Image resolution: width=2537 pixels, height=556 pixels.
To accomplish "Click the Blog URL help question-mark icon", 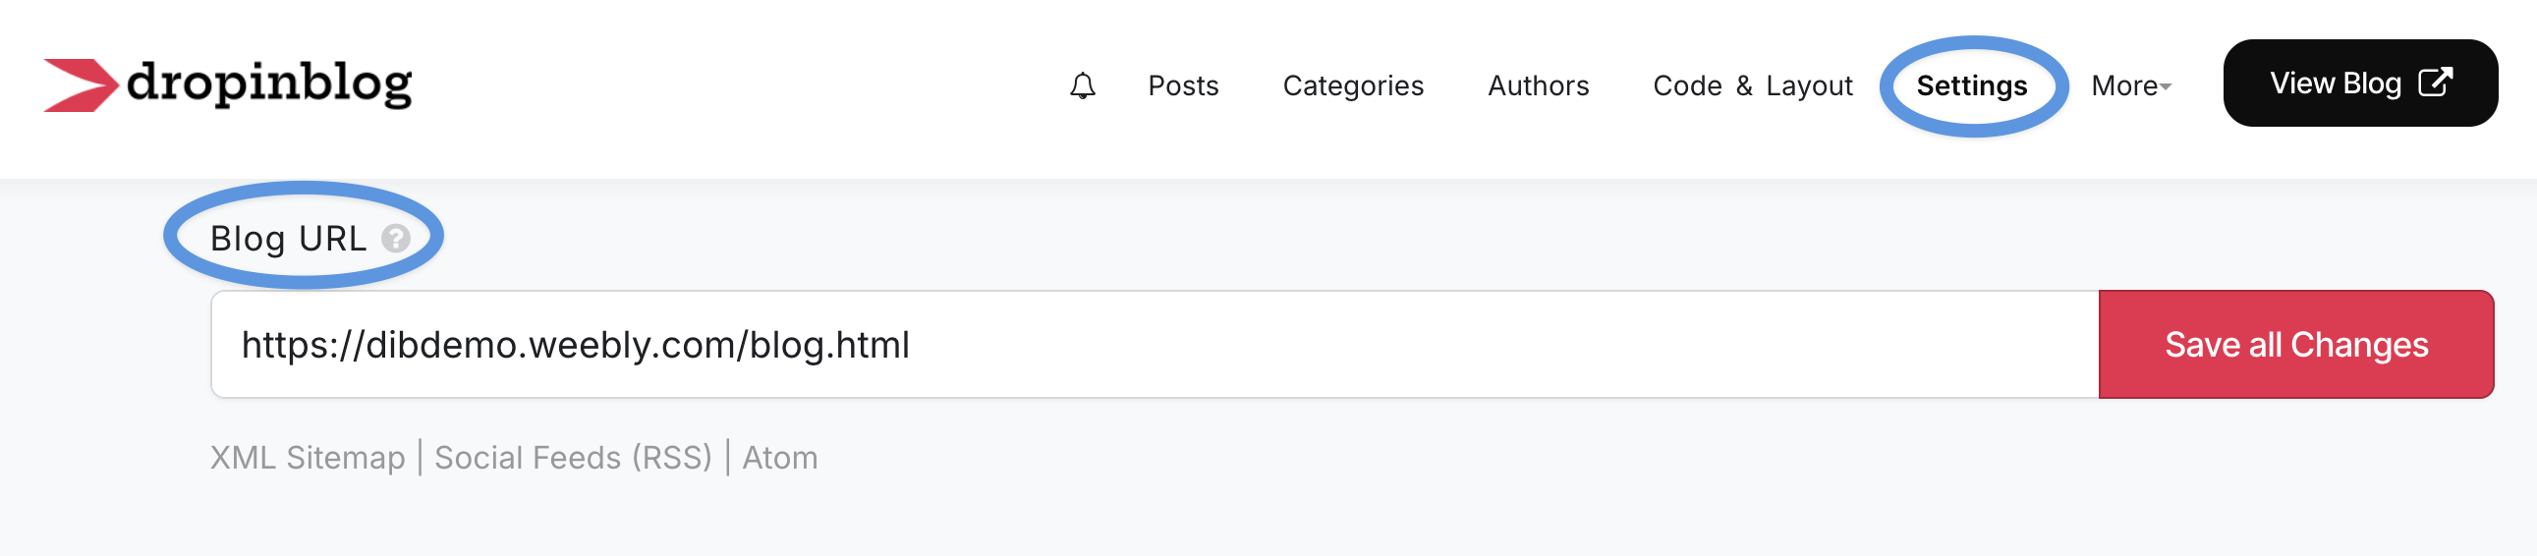I will coord(396,238).
